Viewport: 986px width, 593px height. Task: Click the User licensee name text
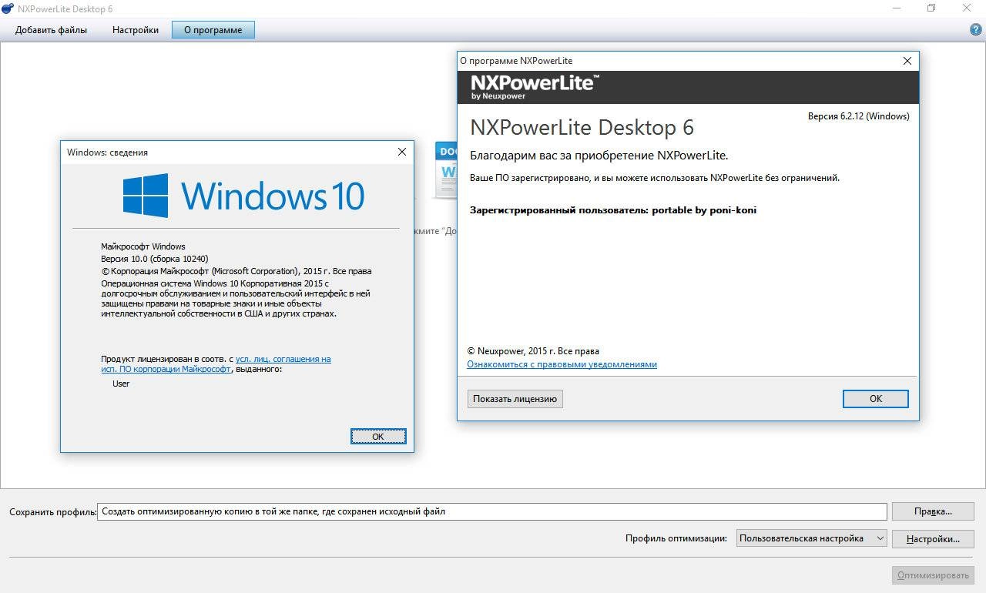pyautogui.click(x=121, y=384)
